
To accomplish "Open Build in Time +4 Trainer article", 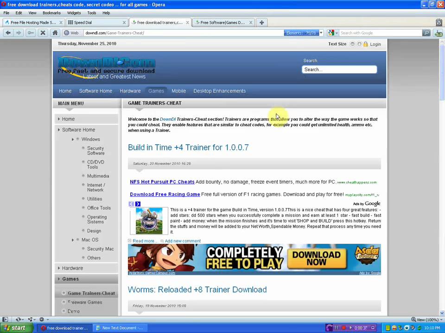I will 188,148.
